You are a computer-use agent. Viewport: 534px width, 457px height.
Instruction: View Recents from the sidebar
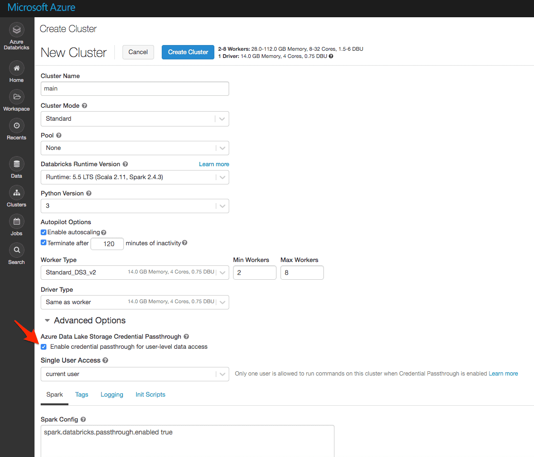16,126
